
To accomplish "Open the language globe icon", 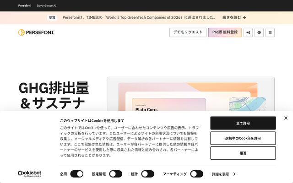I will pyautogui.click(x=259, y=32).
